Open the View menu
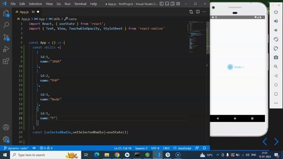The image size is (283, 159). click(x=49, y=4)
